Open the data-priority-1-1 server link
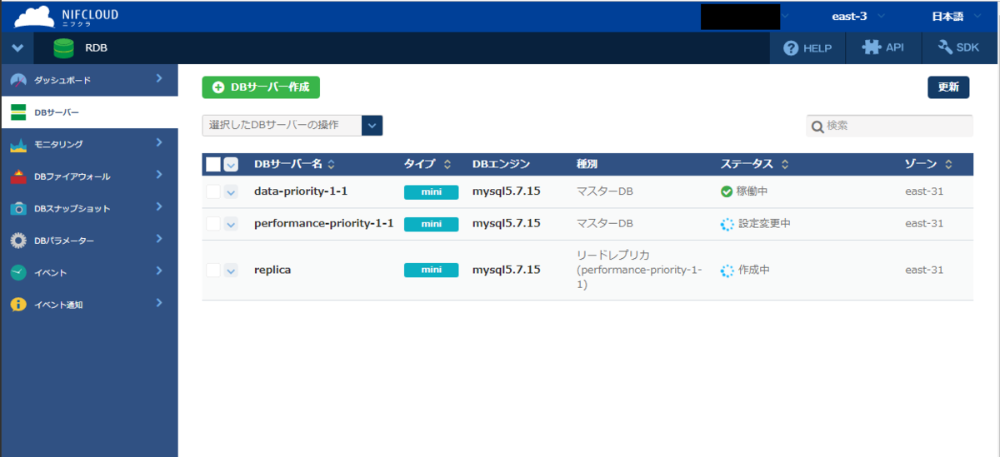The image size is (1000, 457). pos(301,191)
